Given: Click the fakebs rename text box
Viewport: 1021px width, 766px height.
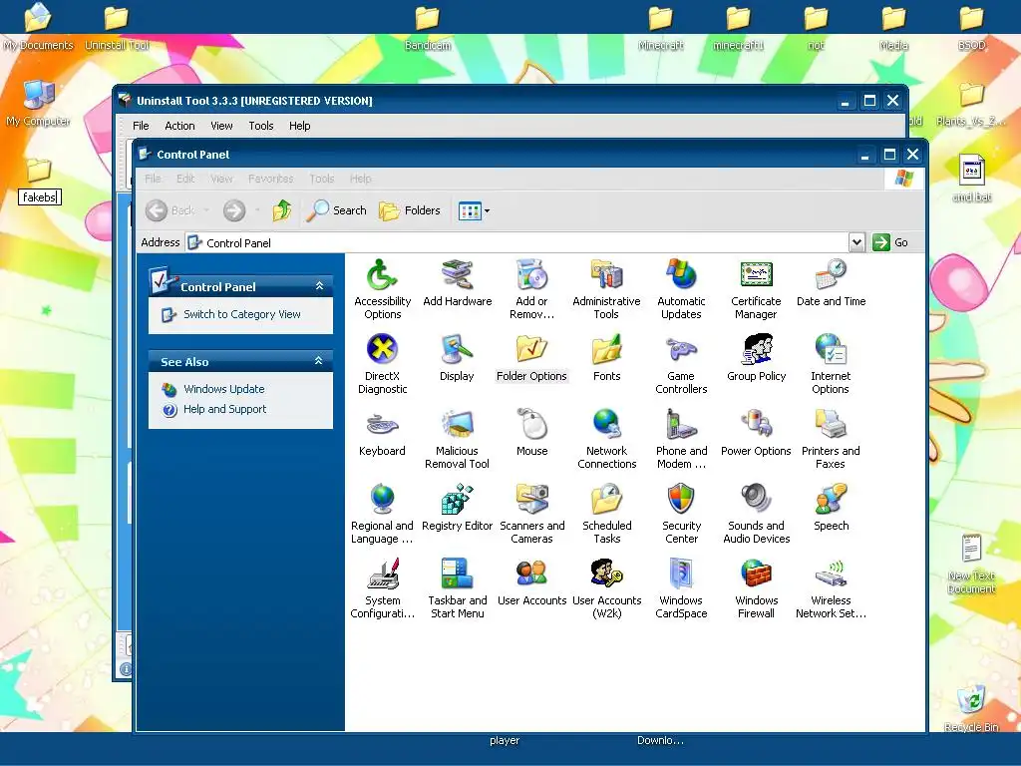Looking at the screenshot, I should coord(40,196).
